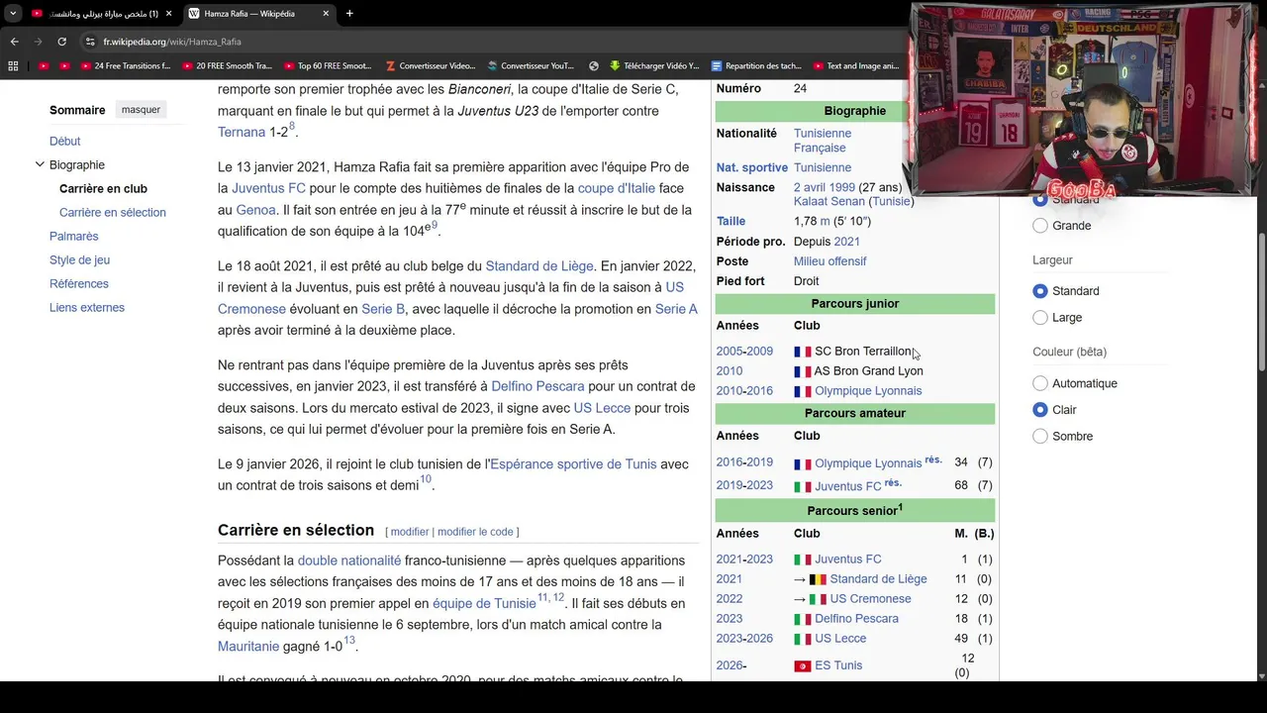Choose Automatique color mode
1267x713 pixels.
(1040, 383)
